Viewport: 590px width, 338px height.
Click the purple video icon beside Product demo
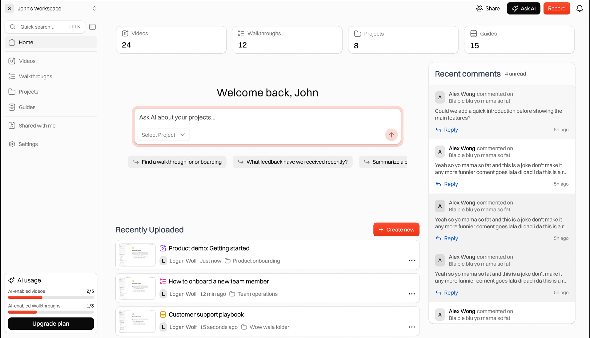[x=163, y=248]
